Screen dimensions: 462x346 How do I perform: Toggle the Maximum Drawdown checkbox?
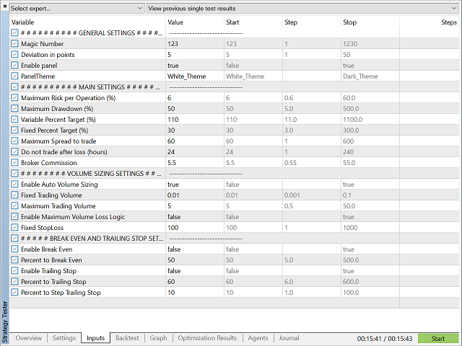[x=14, y=109]
